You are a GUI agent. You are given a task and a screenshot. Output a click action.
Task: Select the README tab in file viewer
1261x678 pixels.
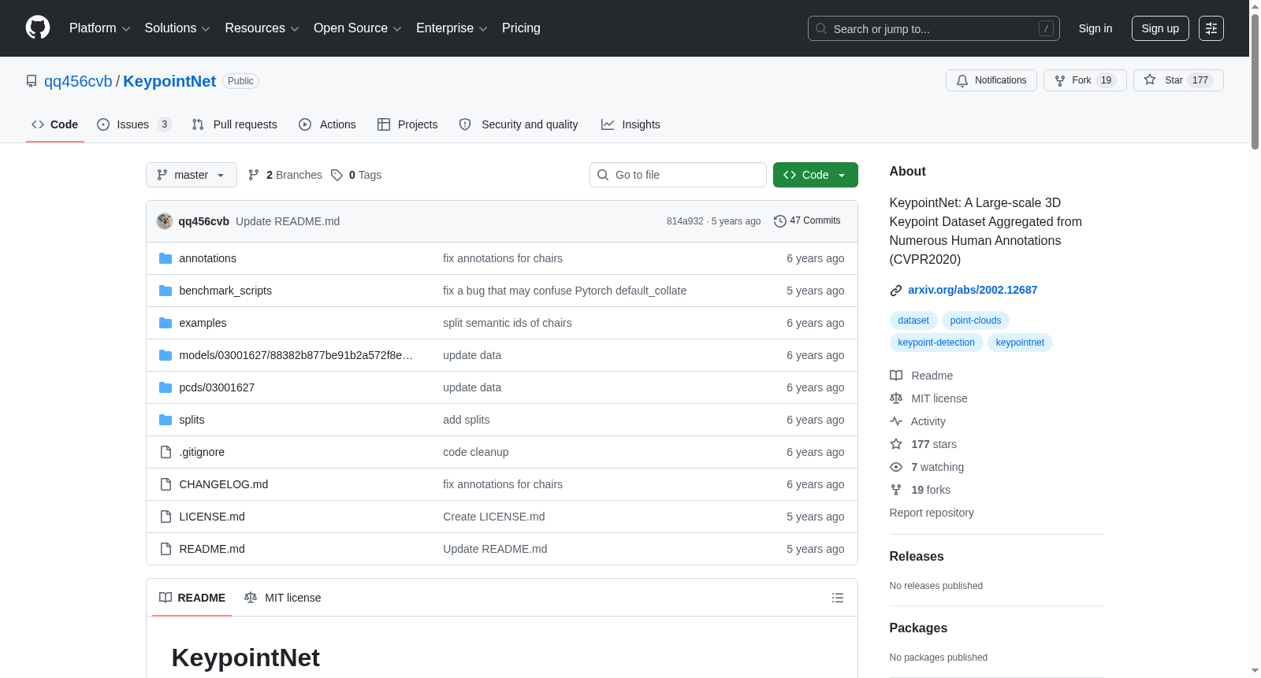pyautogui.click(x=192, y=598)
